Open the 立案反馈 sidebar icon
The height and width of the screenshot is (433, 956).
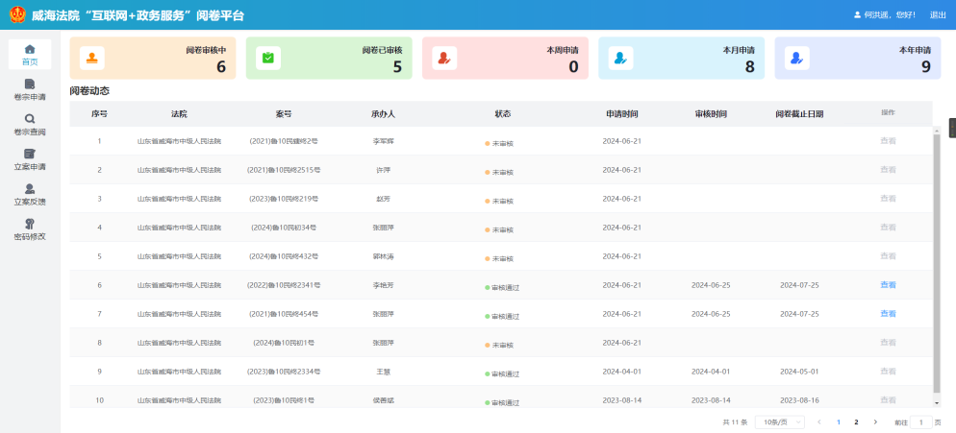pyautogui.click(x=30, y=189)
